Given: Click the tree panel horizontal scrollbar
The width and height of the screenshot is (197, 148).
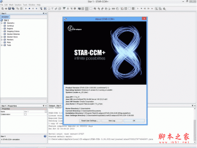Looking at the screenshot, I should tap(23, 99).
